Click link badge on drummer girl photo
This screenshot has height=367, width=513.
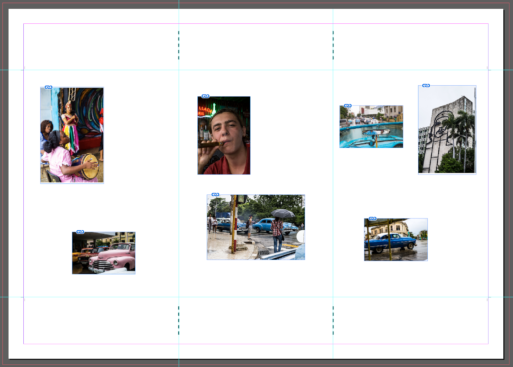pyautogui.click(x=48, y=87)
